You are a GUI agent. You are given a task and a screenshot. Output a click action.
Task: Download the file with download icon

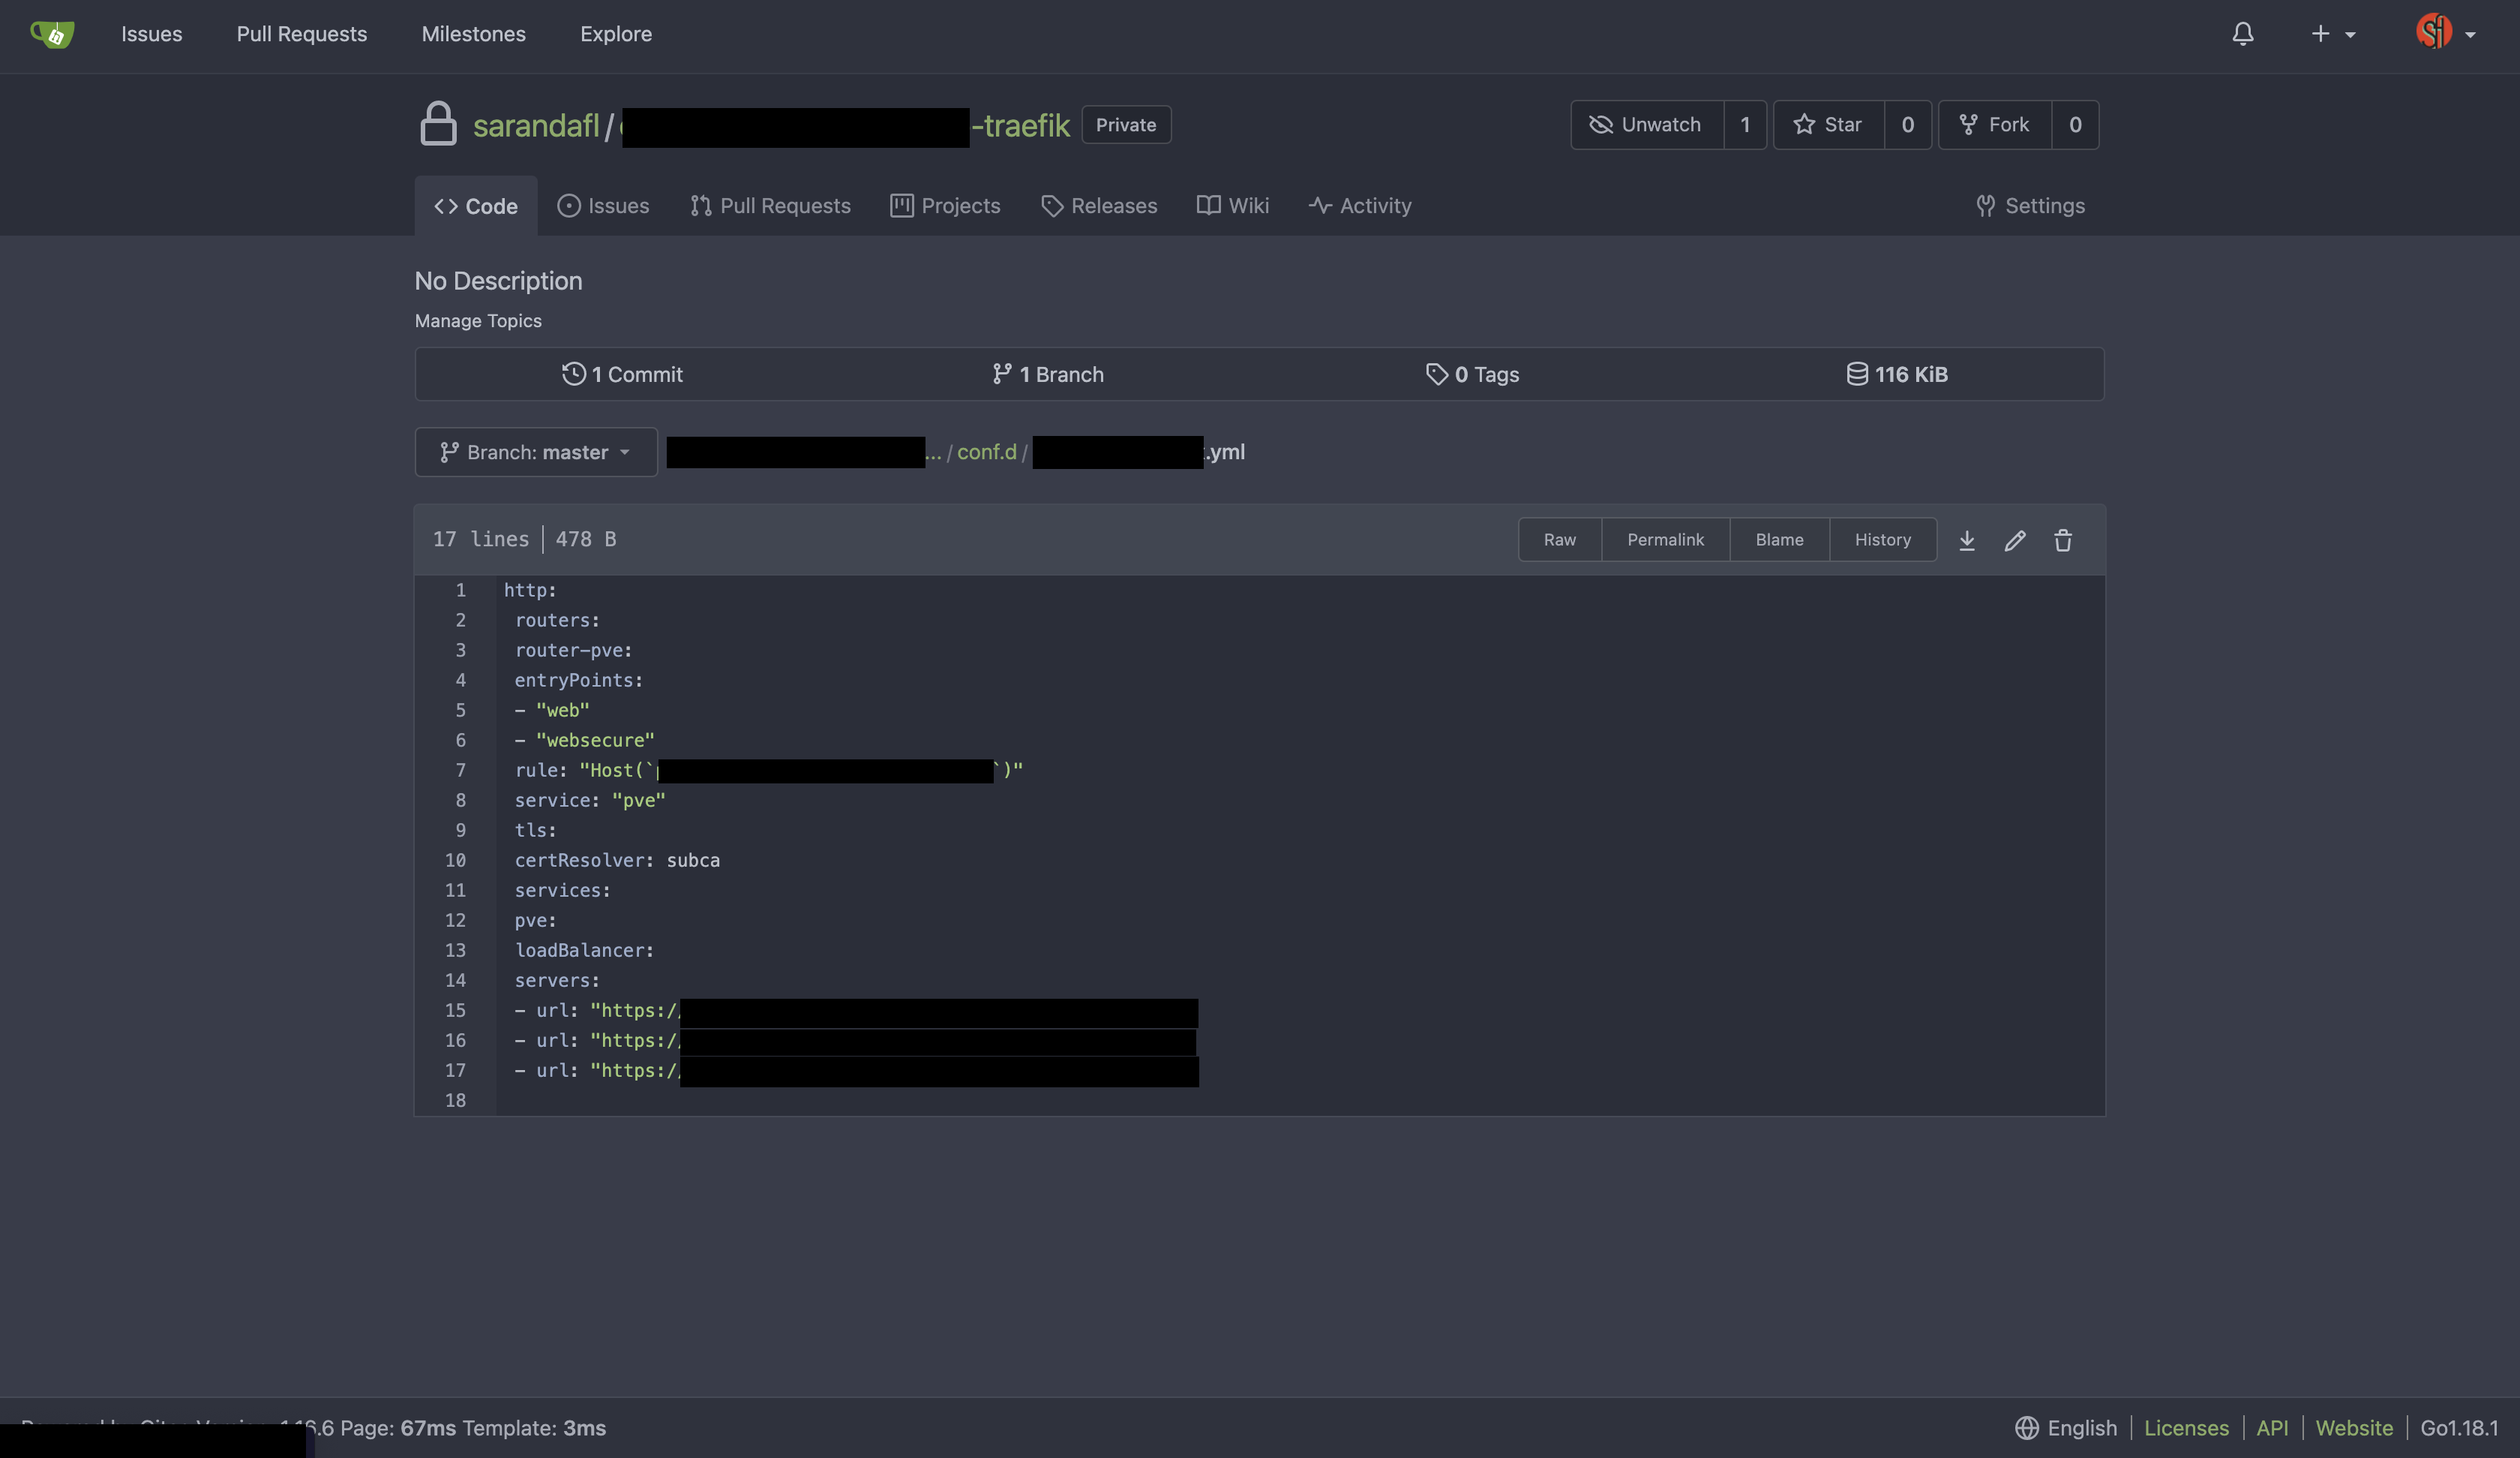point(1966,540)
